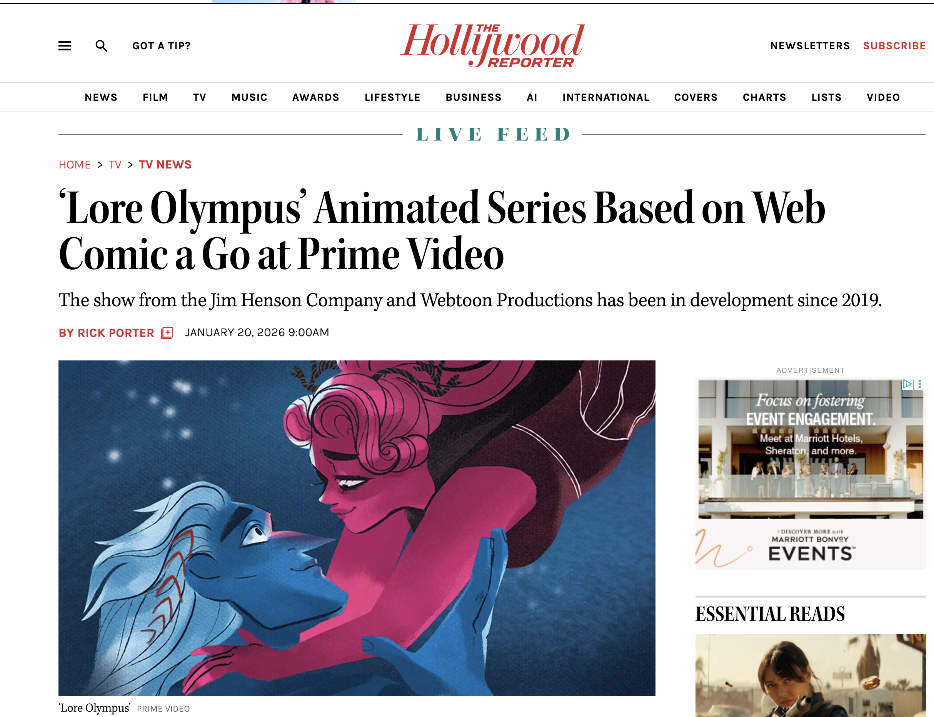Open the Essential Reads story thumbnail
Image resolution: width=934 pixels, height=717 pixels.
tap(810, 675)
